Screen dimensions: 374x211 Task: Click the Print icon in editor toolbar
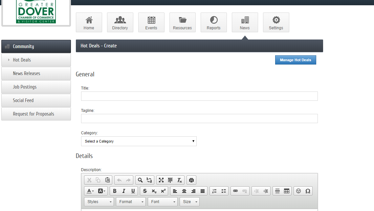[x=191, y=180]
